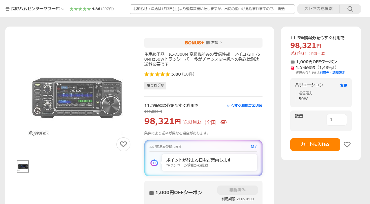The image size is (370, 204).
Task: Click the 5.00 star rating reviews
Action: click(x=169, y=74)
